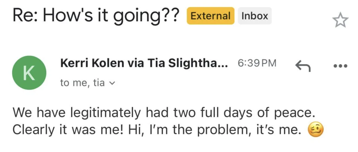Tap the green K sender avatar
Image resolution: width=358 pixels, height=152 pixels.
29,73
